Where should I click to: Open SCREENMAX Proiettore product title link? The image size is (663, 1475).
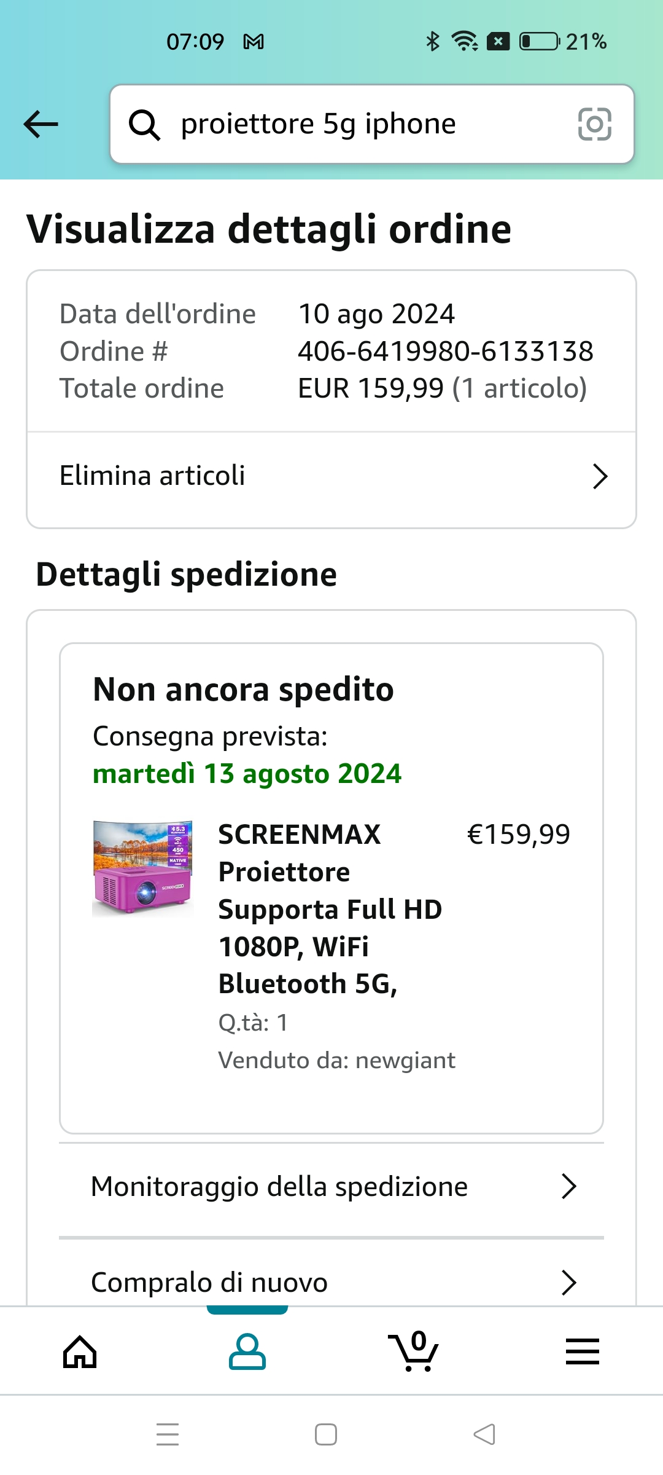(x=330, y=909)
